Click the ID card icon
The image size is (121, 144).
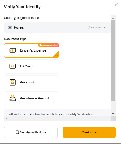click(13, 66)
